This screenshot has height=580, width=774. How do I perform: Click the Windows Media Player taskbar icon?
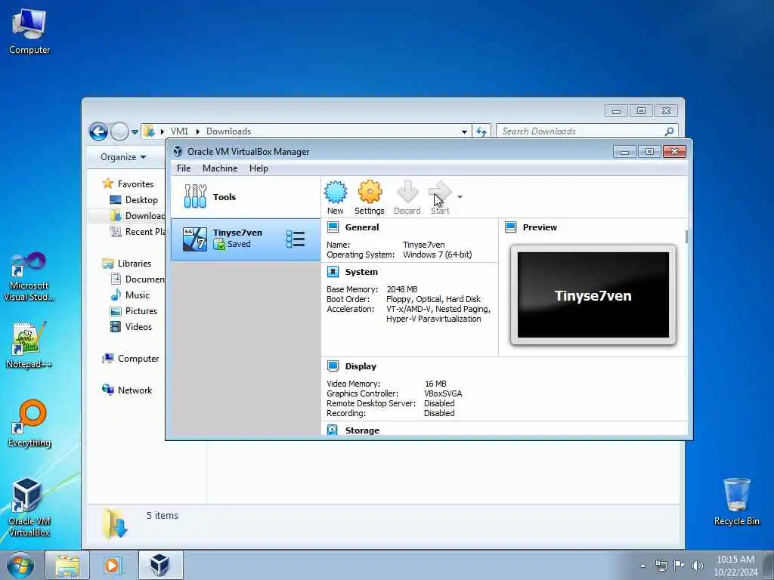coord(112,565)
